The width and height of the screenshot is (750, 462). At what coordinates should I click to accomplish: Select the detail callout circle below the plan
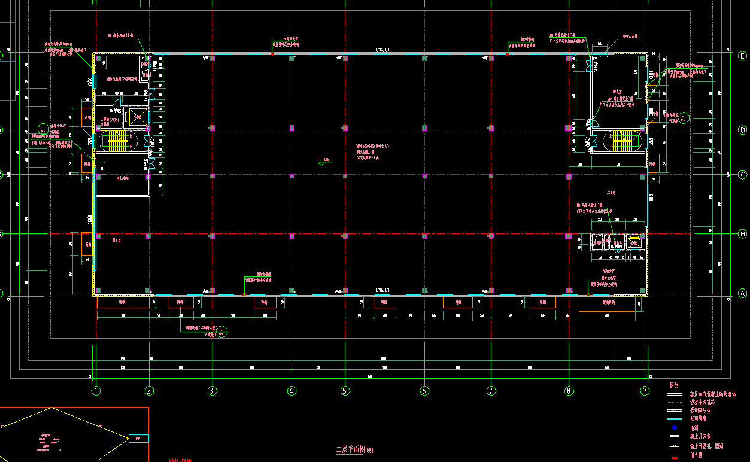pyautogui.click(x=222, y=330)
